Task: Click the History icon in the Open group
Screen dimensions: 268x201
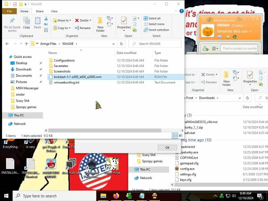Action: 135,30
